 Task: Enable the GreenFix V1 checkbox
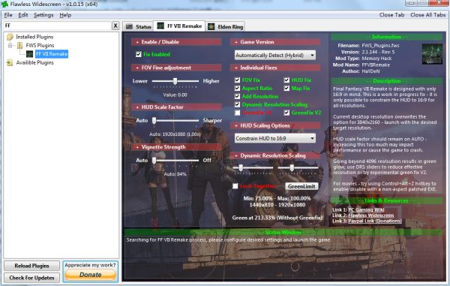[x=237, y=113]
